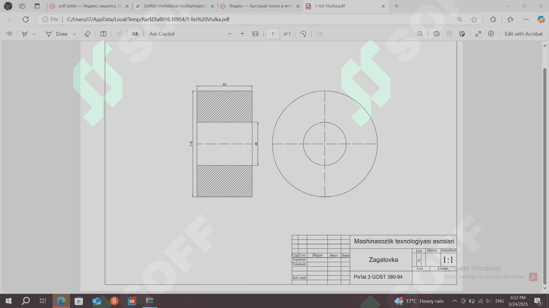549x308 pixels.
Task: Zoom in the PDF page
Action: pyautogui.click(x=242, y=34)
